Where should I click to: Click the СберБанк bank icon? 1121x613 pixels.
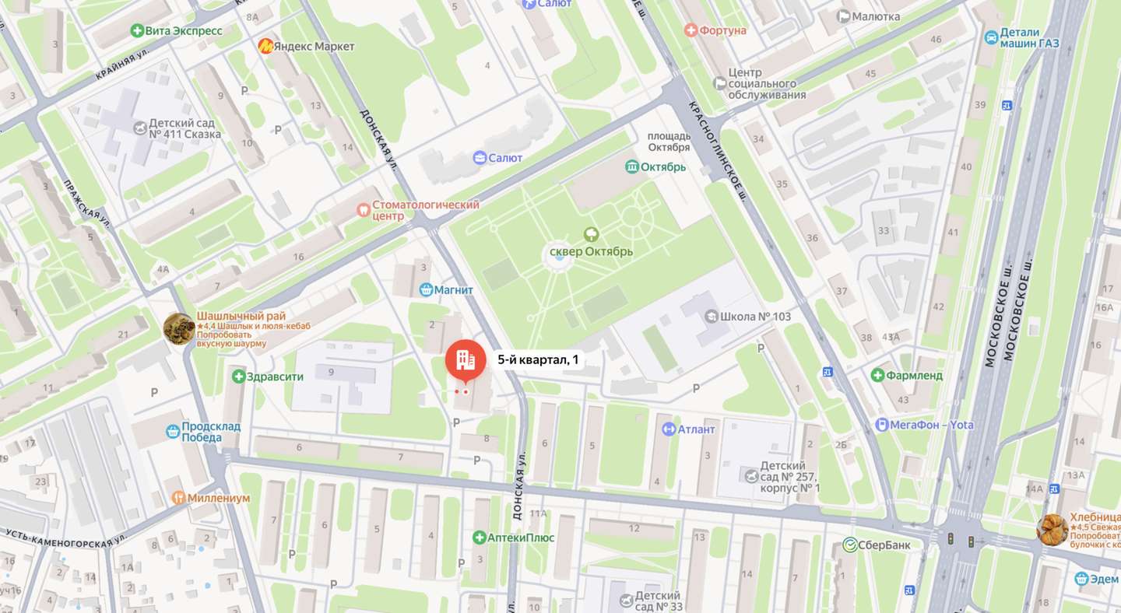pyautogui.click(x=850, y=545)
